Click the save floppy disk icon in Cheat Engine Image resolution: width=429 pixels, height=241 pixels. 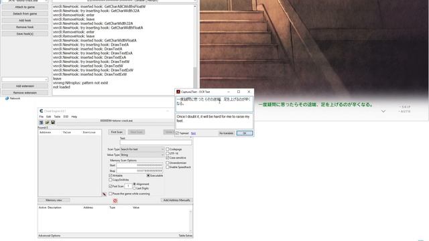pos(53,123)
